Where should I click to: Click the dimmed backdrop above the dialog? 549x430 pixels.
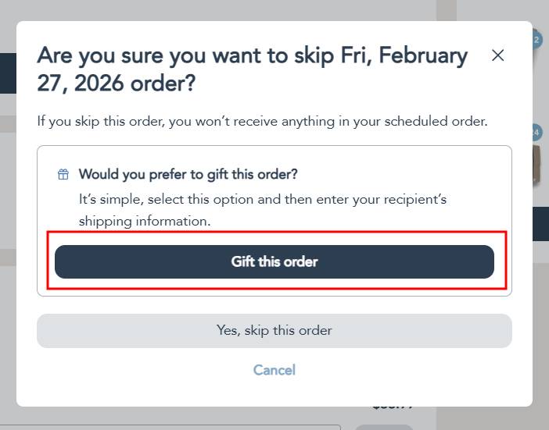click(x=235, y=9)
